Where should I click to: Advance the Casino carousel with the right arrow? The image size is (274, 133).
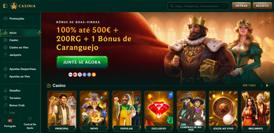[x=267, y=85]
